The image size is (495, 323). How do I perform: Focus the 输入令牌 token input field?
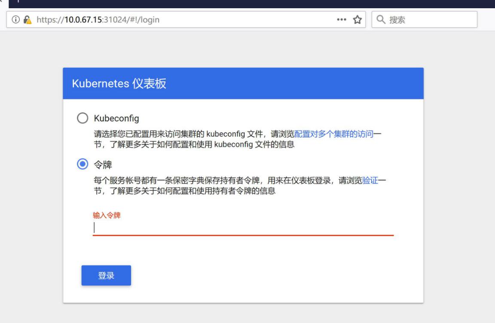click(x=243, y=228)
